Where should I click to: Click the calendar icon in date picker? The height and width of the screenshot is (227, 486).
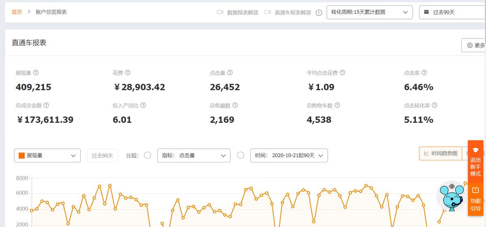426,12
